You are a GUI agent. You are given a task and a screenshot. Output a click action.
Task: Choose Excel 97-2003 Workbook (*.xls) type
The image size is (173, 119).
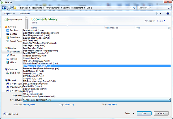pos(97,38)
